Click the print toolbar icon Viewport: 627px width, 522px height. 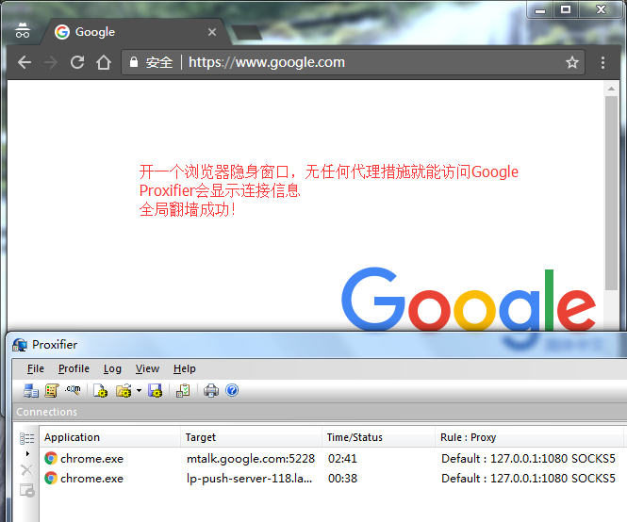click(x=211, y=390)
